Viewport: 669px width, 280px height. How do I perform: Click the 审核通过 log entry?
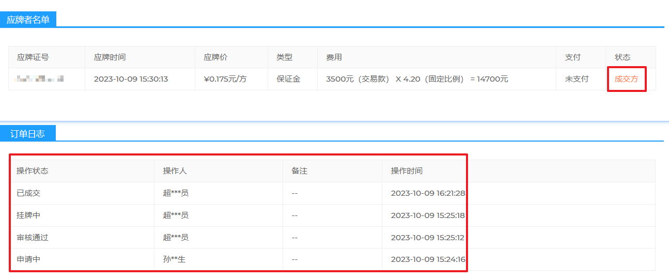pyautogui.click(x=33, y=238)
